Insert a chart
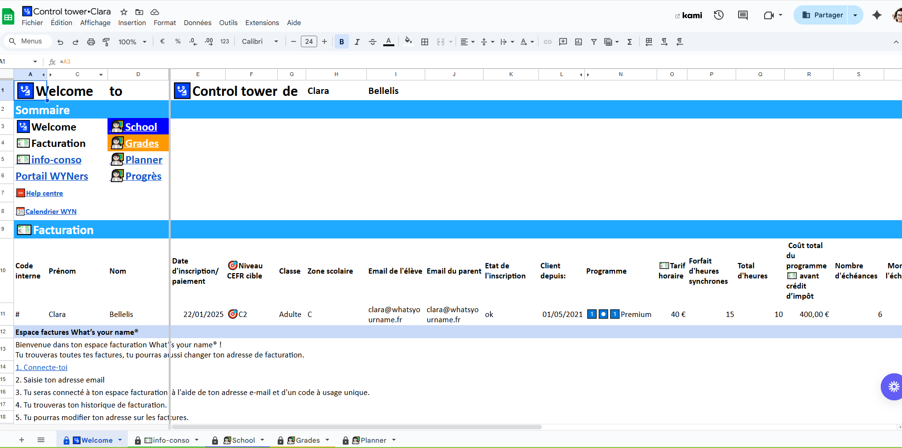The width and height of the screenshot is (902, 448). click(579, 42)
